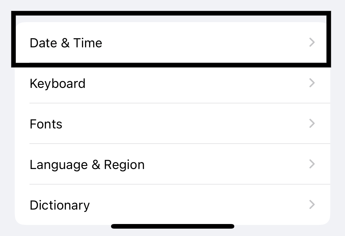
Task: Tap the home indicator bar
Action: (x=172, y=226)
